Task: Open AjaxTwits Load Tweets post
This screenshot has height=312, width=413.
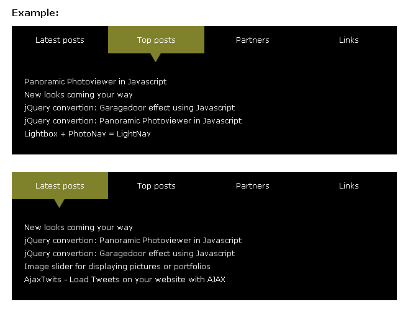Action: (124, 279)
